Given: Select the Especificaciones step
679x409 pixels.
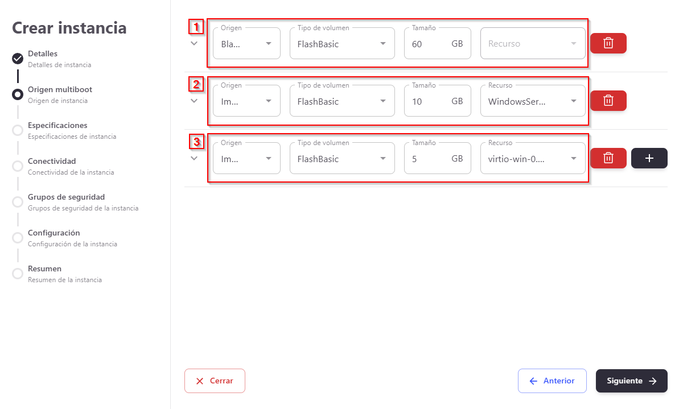Looking at the screenshot, I should coord(57,126).
